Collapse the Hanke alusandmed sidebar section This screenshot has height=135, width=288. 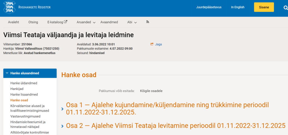pyautogui.click(x=30, y=73)
